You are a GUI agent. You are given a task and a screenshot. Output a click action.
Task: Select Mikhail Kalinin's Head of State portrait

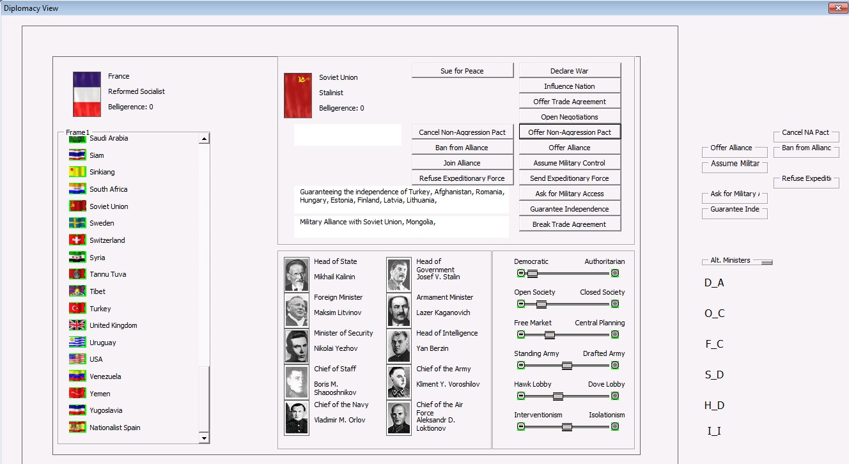(297, 275)
